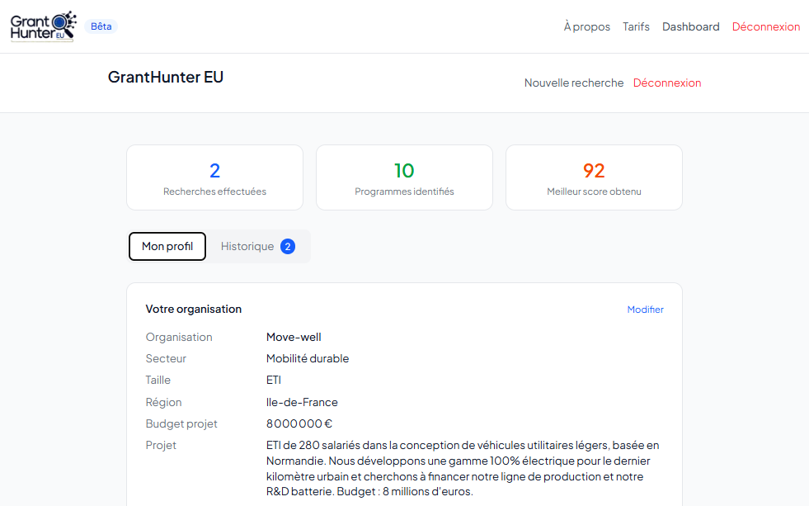This screenshot has width=809, height=506.
Task: Click the Recherches effectuées stat card
Action: click(x=214, y=177)
